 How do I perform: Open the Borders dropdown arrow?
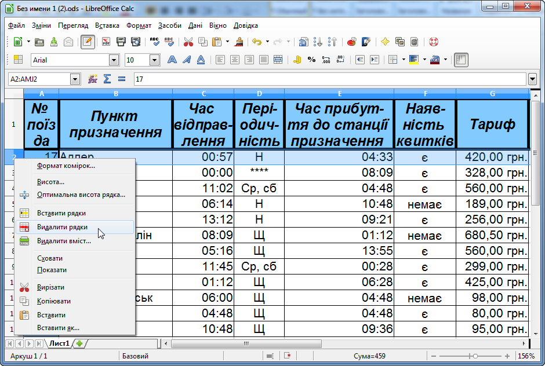tap(404, 60)
